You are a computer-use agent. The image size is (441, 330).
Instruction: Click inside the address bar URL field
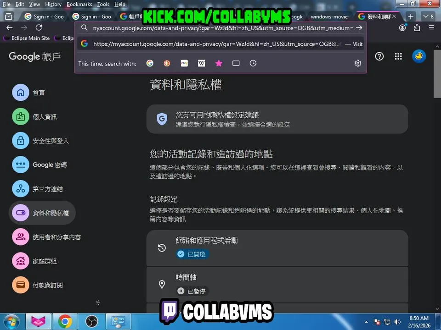click(x=222, y=28)
